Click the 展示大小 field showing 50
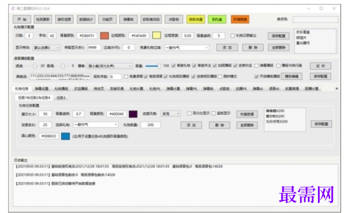Image resolution: width=345 pixels, height=213 pixels. [45, 114]
